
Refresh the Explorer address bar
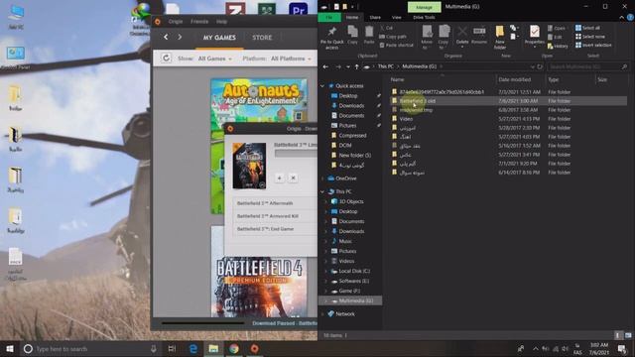(x=540, y=66)
